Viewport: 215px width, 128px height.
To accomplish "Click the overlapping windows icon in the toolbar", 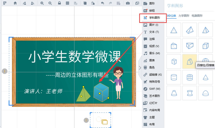I will coord(137,3).
